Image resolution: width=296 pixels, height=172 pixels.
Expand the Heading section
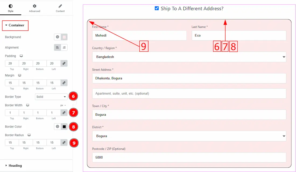click(14, 166)
